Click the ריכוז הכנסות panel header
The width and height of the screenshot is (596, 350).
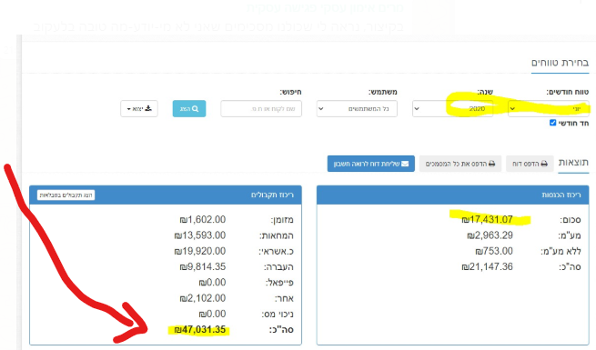coord(453,195)
